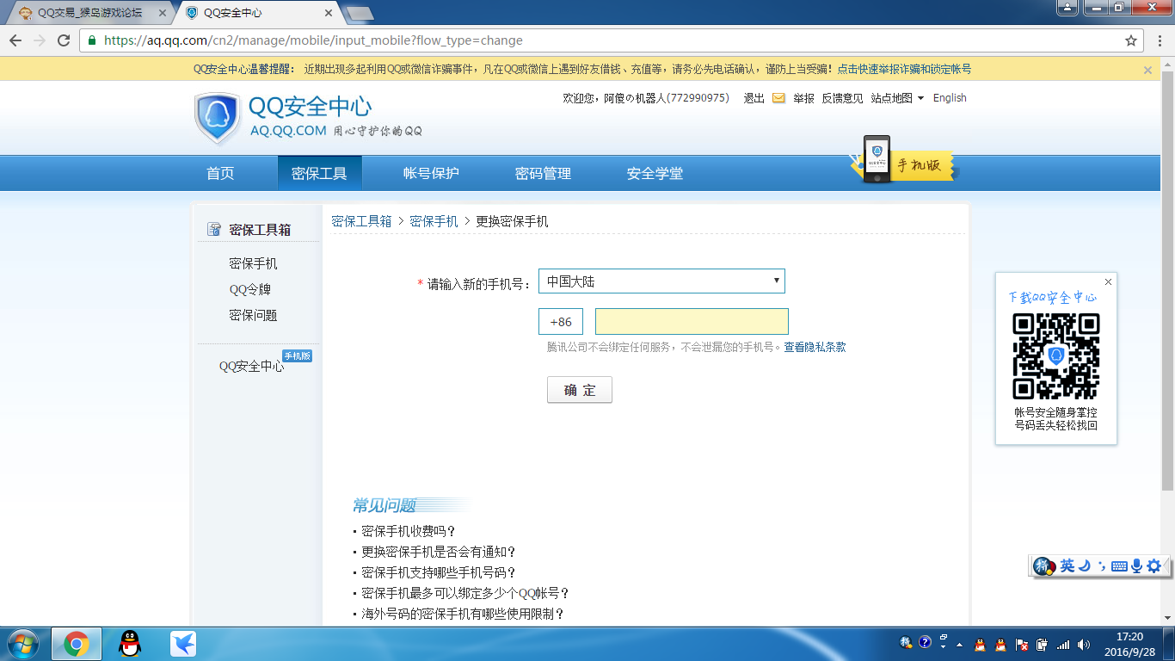
Task: Expand the 站点地图 dropdown
Action: 897,98
